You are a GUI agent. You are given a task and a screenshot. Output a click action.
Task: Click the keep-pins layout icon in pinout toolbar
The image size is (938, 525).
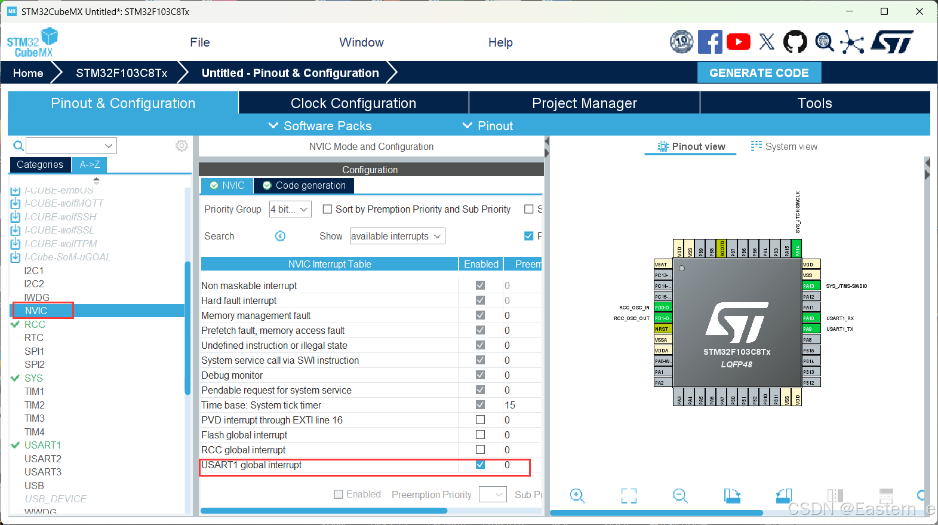pyautogui.click(x=887, y=496)
